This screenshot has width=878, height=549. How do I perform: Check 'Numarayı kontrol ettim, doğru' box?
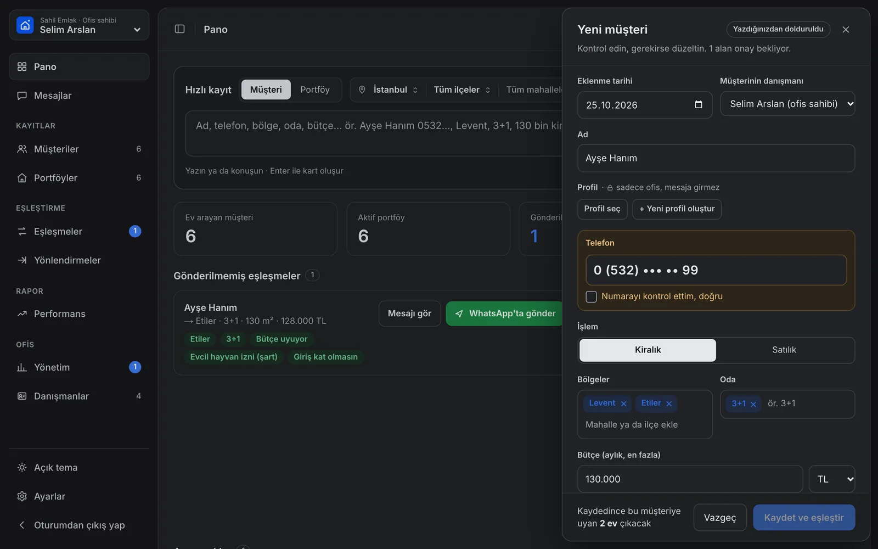coord(591,296)
